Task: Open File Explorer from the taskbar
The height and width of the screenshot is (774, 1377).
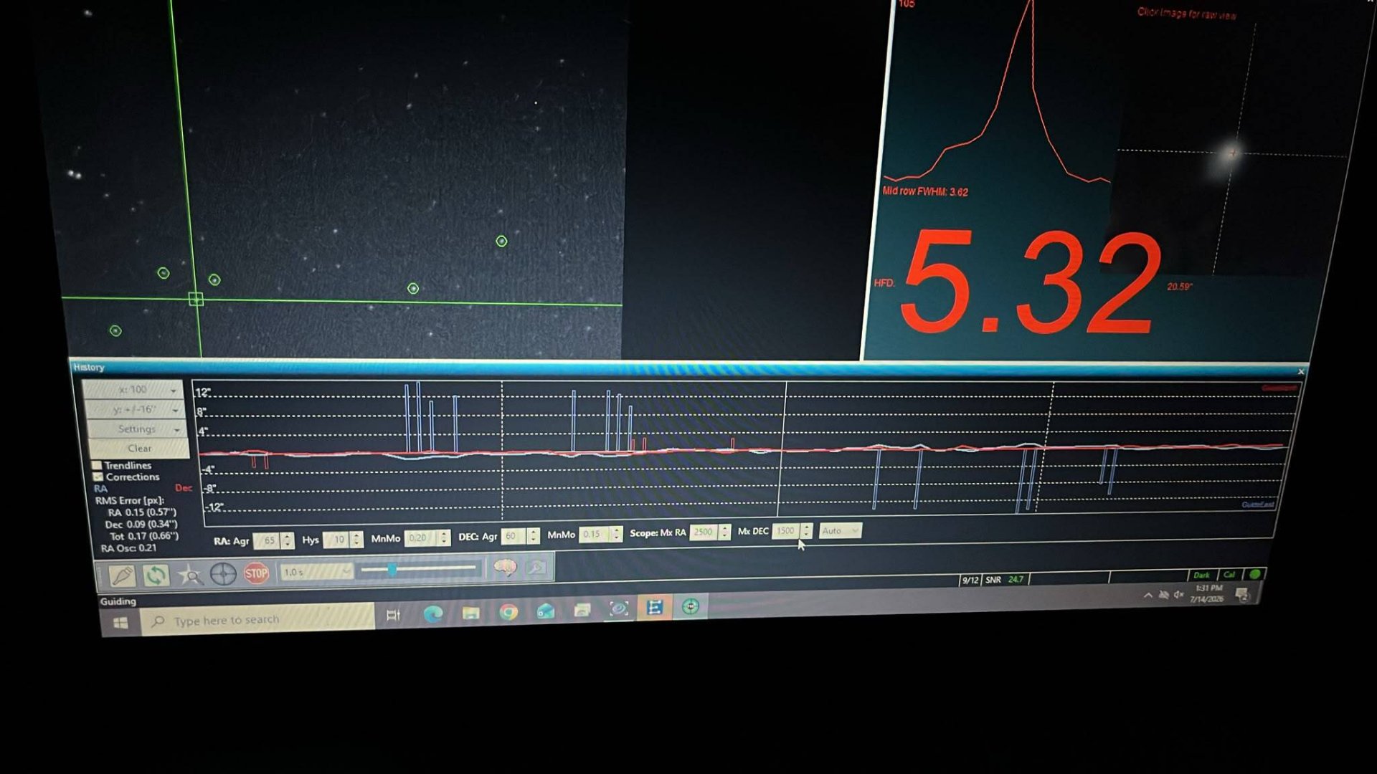Action: [470, 613]
